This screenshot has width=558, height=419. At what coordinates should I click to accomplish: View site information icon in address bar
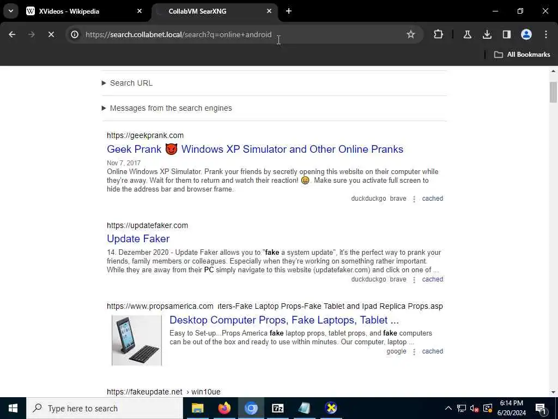click(74, 34)
